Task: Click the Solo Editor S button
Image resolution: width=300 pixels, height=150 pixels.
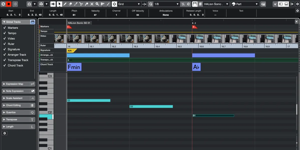Action: [3, 4]
